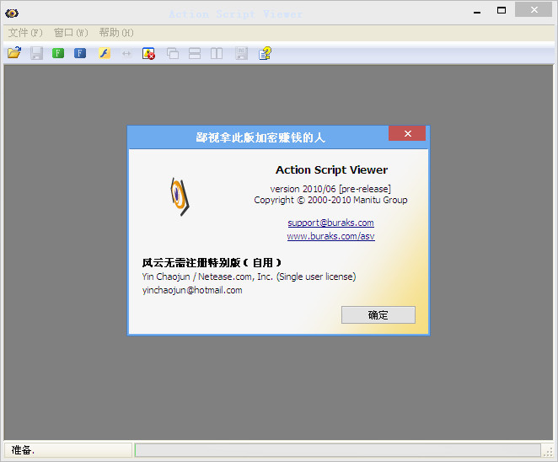
Task: Open the 帮助(H) menu
Action: pyautogui.click(x=116, y=33)
